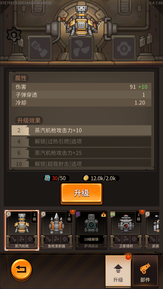Tap the 解锁[过热引燃]选项 level 4 row

(81, 141)
